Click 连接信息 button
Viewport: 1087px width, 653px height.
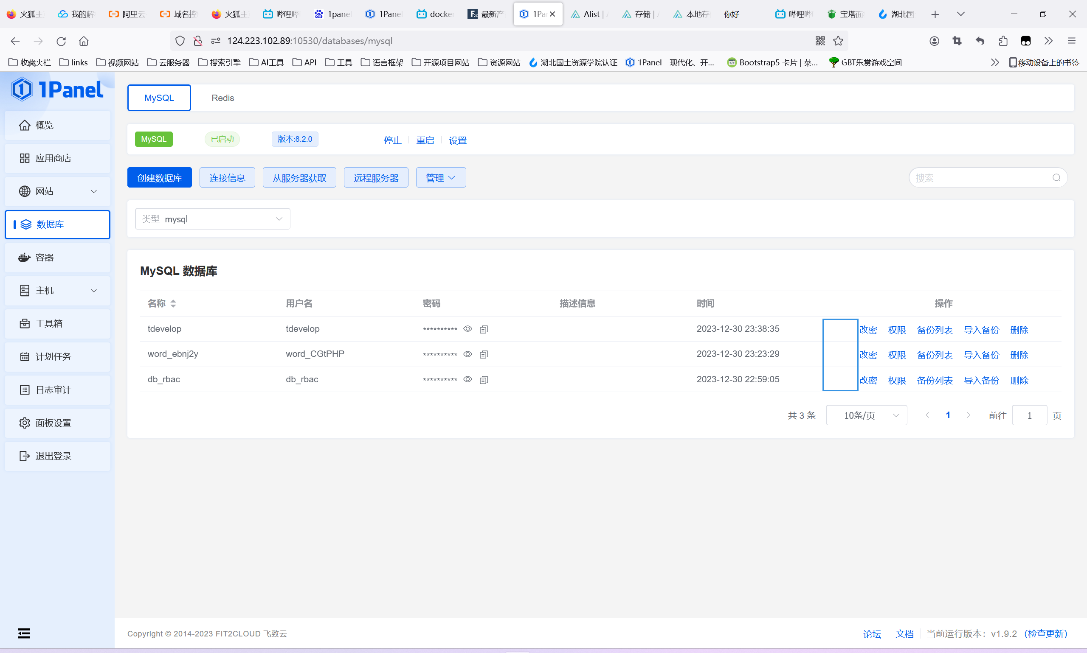227,178
